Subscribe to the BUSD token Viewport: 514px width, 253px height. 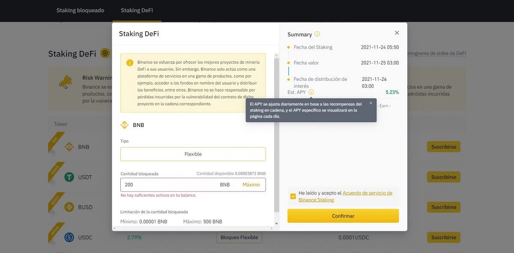click(x=444, y=207)
